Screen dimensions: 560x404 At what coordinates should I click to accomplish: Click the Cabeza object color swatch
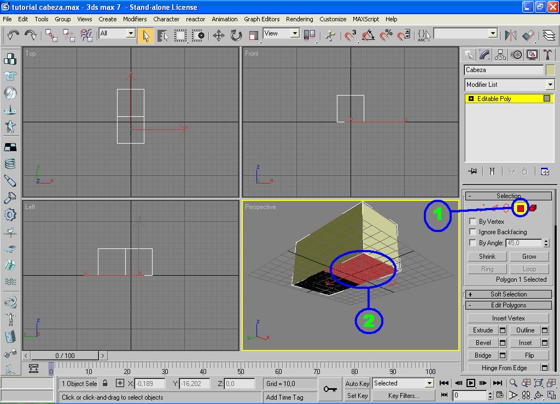pos(550,70)
